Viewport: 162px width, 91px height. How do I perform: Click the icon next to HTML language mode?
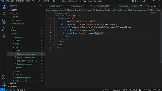(x=140, y=90)
